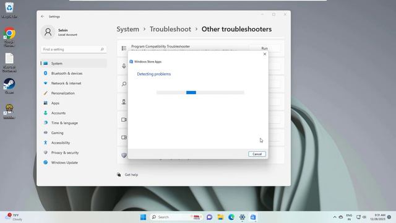Open the clock and date flyout

coord(377,217)
